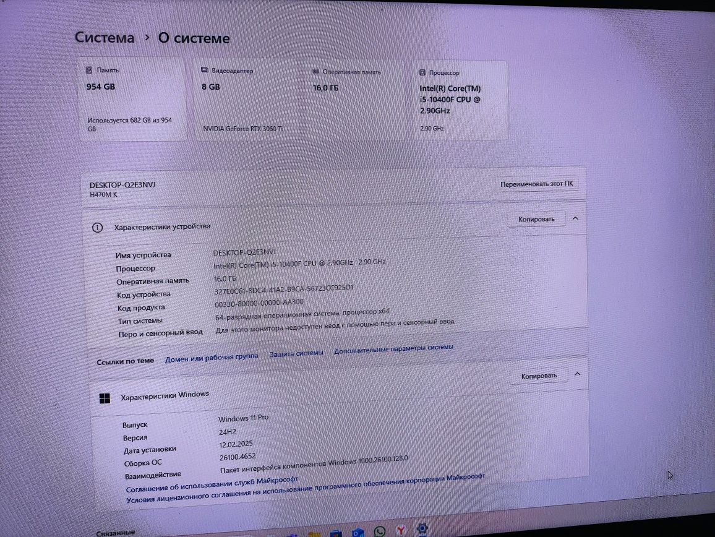
Task: Select the processor value i5-10400F in specifications
Action: point(299,264)
